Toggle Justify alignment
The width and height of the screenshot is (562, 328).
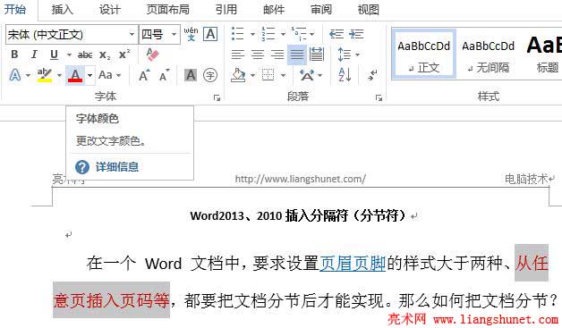297,55
